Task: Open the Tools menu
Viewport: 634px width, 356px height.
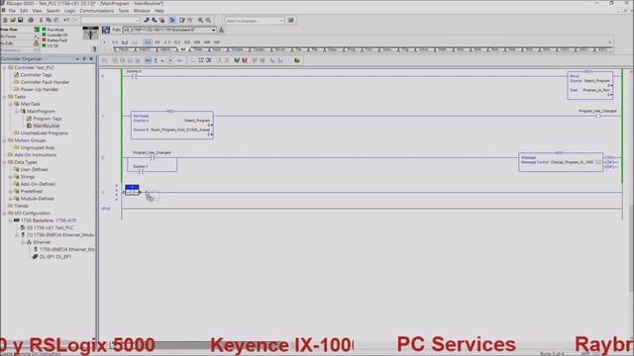Action: (124, 11)
